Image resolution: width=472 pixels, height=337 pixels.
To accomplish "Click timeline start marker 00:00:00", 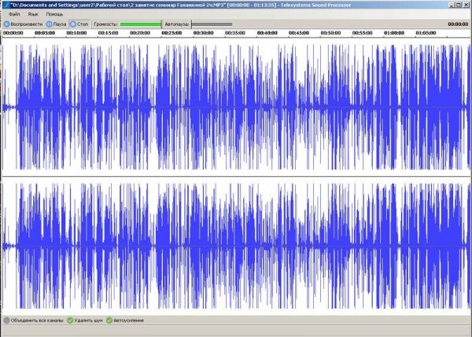I will point(13,33).
